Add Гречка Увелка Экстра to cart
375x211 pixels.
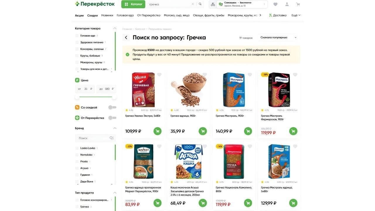pos(157,131)
